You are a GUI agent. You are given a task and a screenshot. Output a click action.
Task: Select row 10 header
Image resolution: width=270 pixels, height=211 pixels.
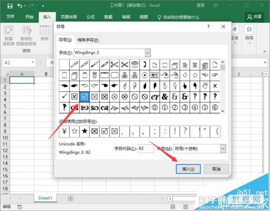(5, 137)
